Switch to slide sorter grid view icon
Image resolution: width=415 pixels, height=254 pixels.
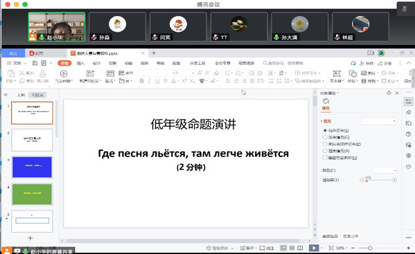coord(292,248)
